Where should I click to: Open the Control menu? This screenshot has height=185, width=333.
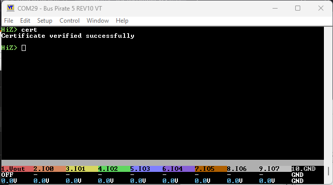(70, 21)
